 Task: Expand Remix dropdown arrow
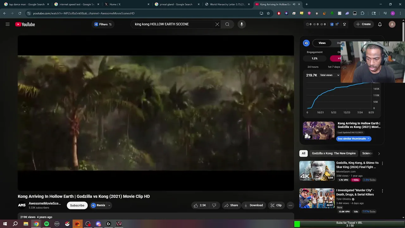click(x=109, y=205)
